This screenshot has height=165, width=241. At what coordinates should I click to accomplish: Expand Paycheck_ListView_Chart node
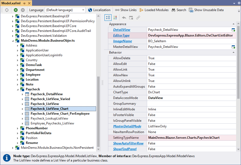23,109
